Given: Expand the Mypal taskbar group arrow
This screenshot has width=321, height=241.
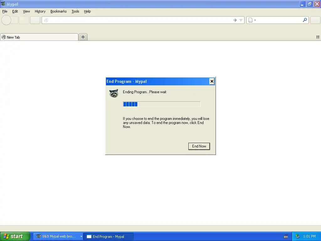Looking at the screenshot, I should point(81,237).
